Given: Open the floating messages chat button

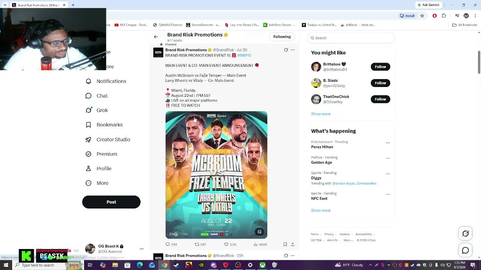Looking at the screenshot, I should click(465, 250).
